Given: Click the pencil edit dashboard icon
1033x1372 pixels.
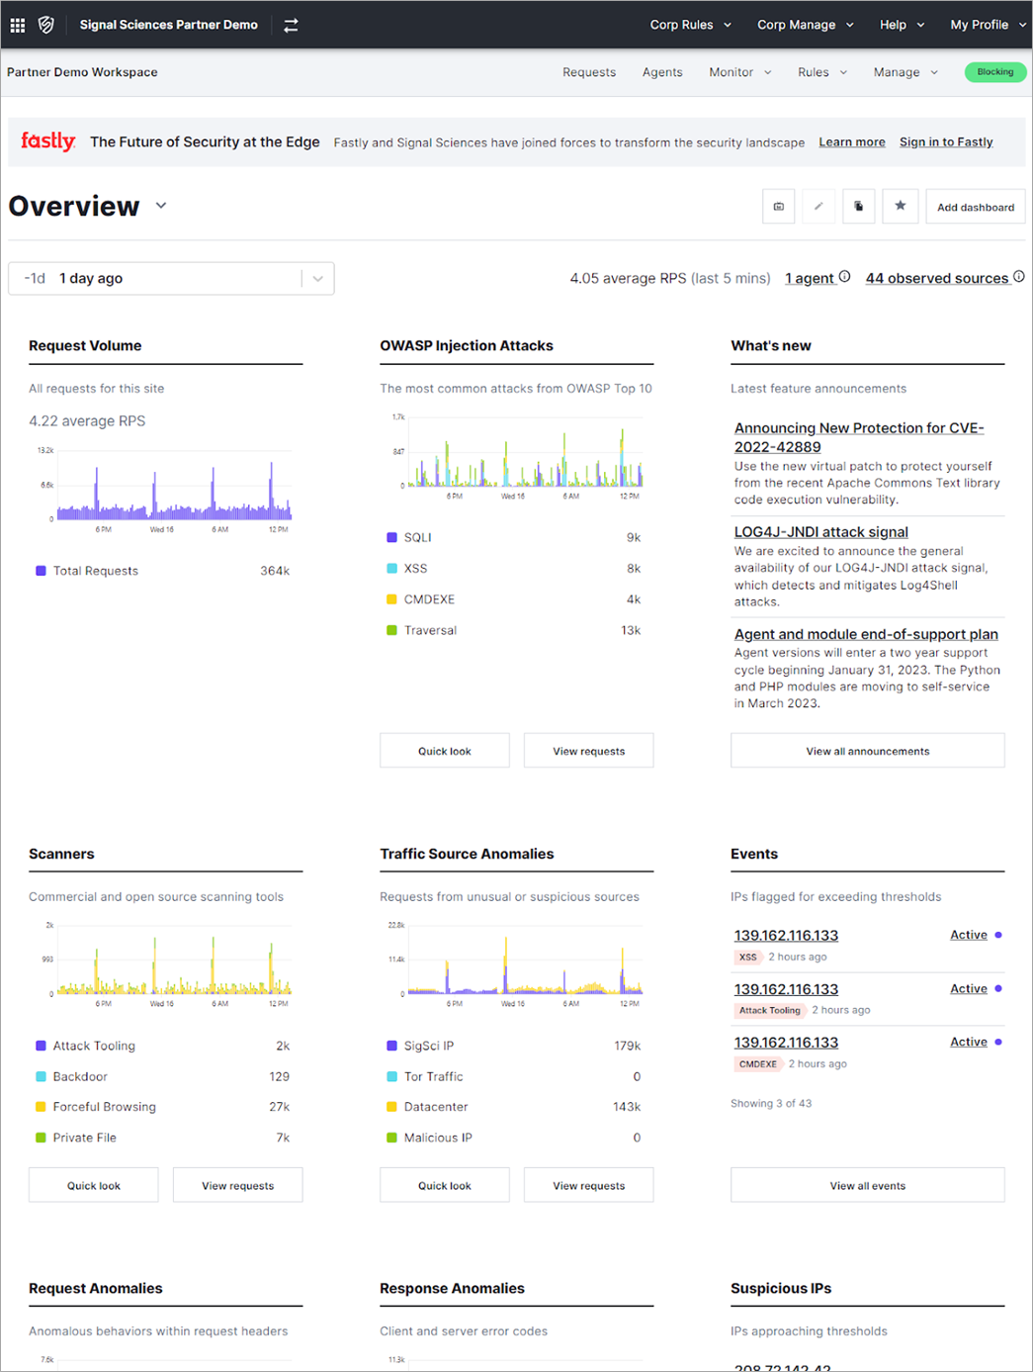Looking at the screenshot, I should pos(818,207).
